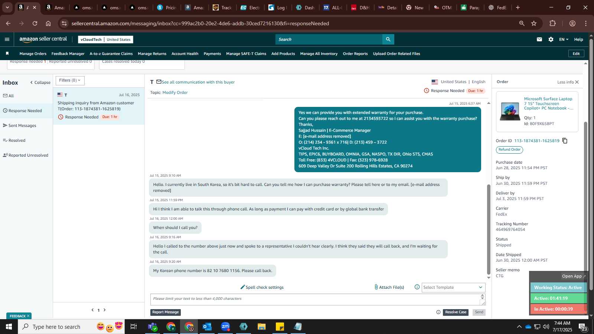Image resolution: width=594 pixels, height=334 pixels.
Task: Click the Edit button in navigation bar
Action: click(576, 53)
